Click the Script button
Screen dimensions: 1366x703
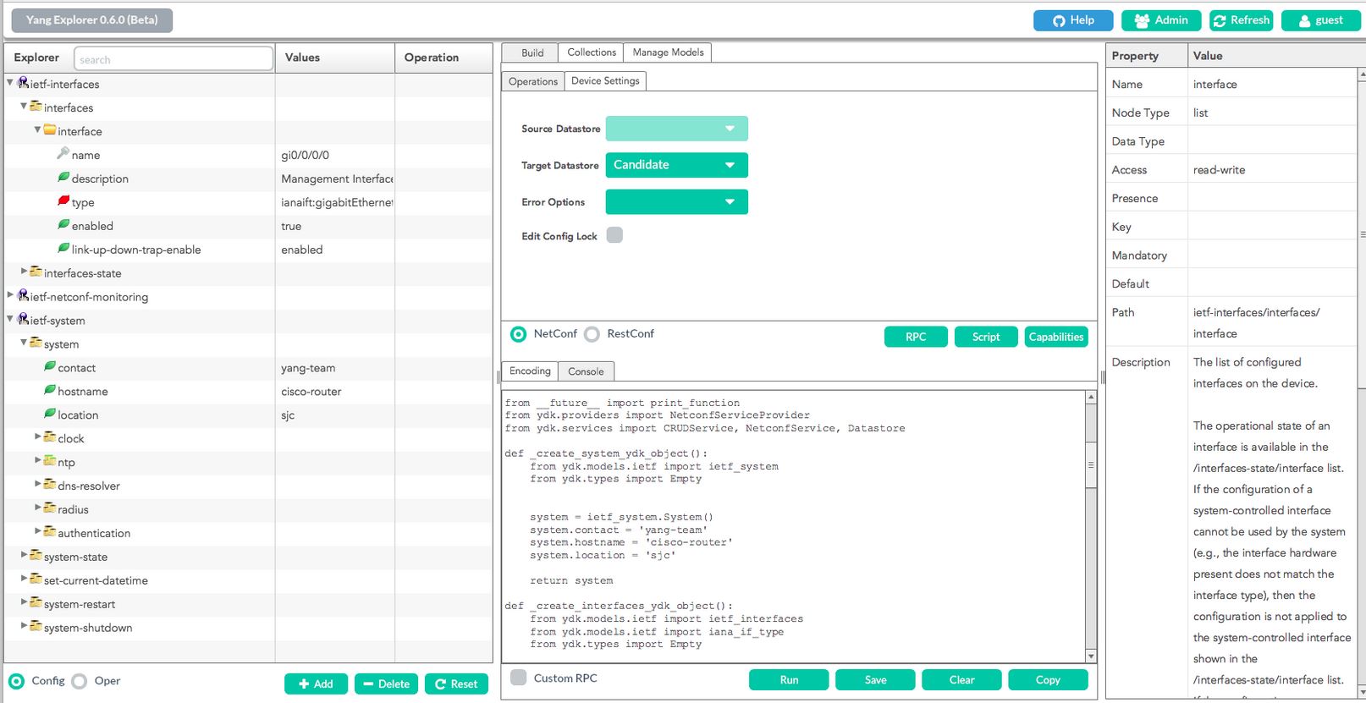(x=986, y=337)
